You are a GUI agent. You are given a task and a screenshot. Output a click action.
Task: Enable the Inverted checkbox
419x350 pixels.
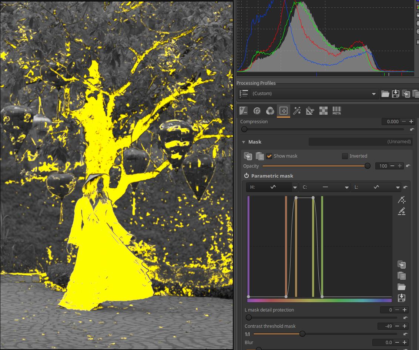point(345,156)
